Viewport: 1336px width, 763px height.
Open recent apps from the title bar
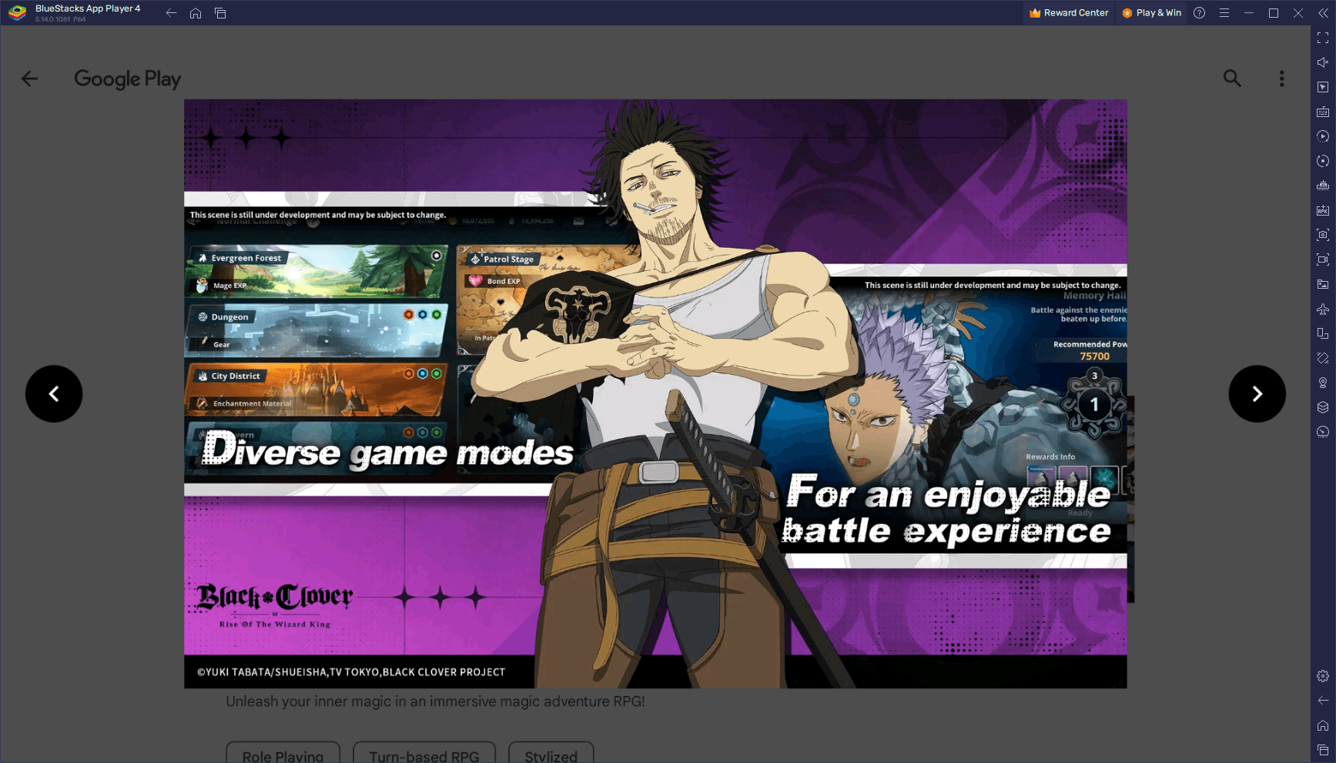click(x=220, y=13)
